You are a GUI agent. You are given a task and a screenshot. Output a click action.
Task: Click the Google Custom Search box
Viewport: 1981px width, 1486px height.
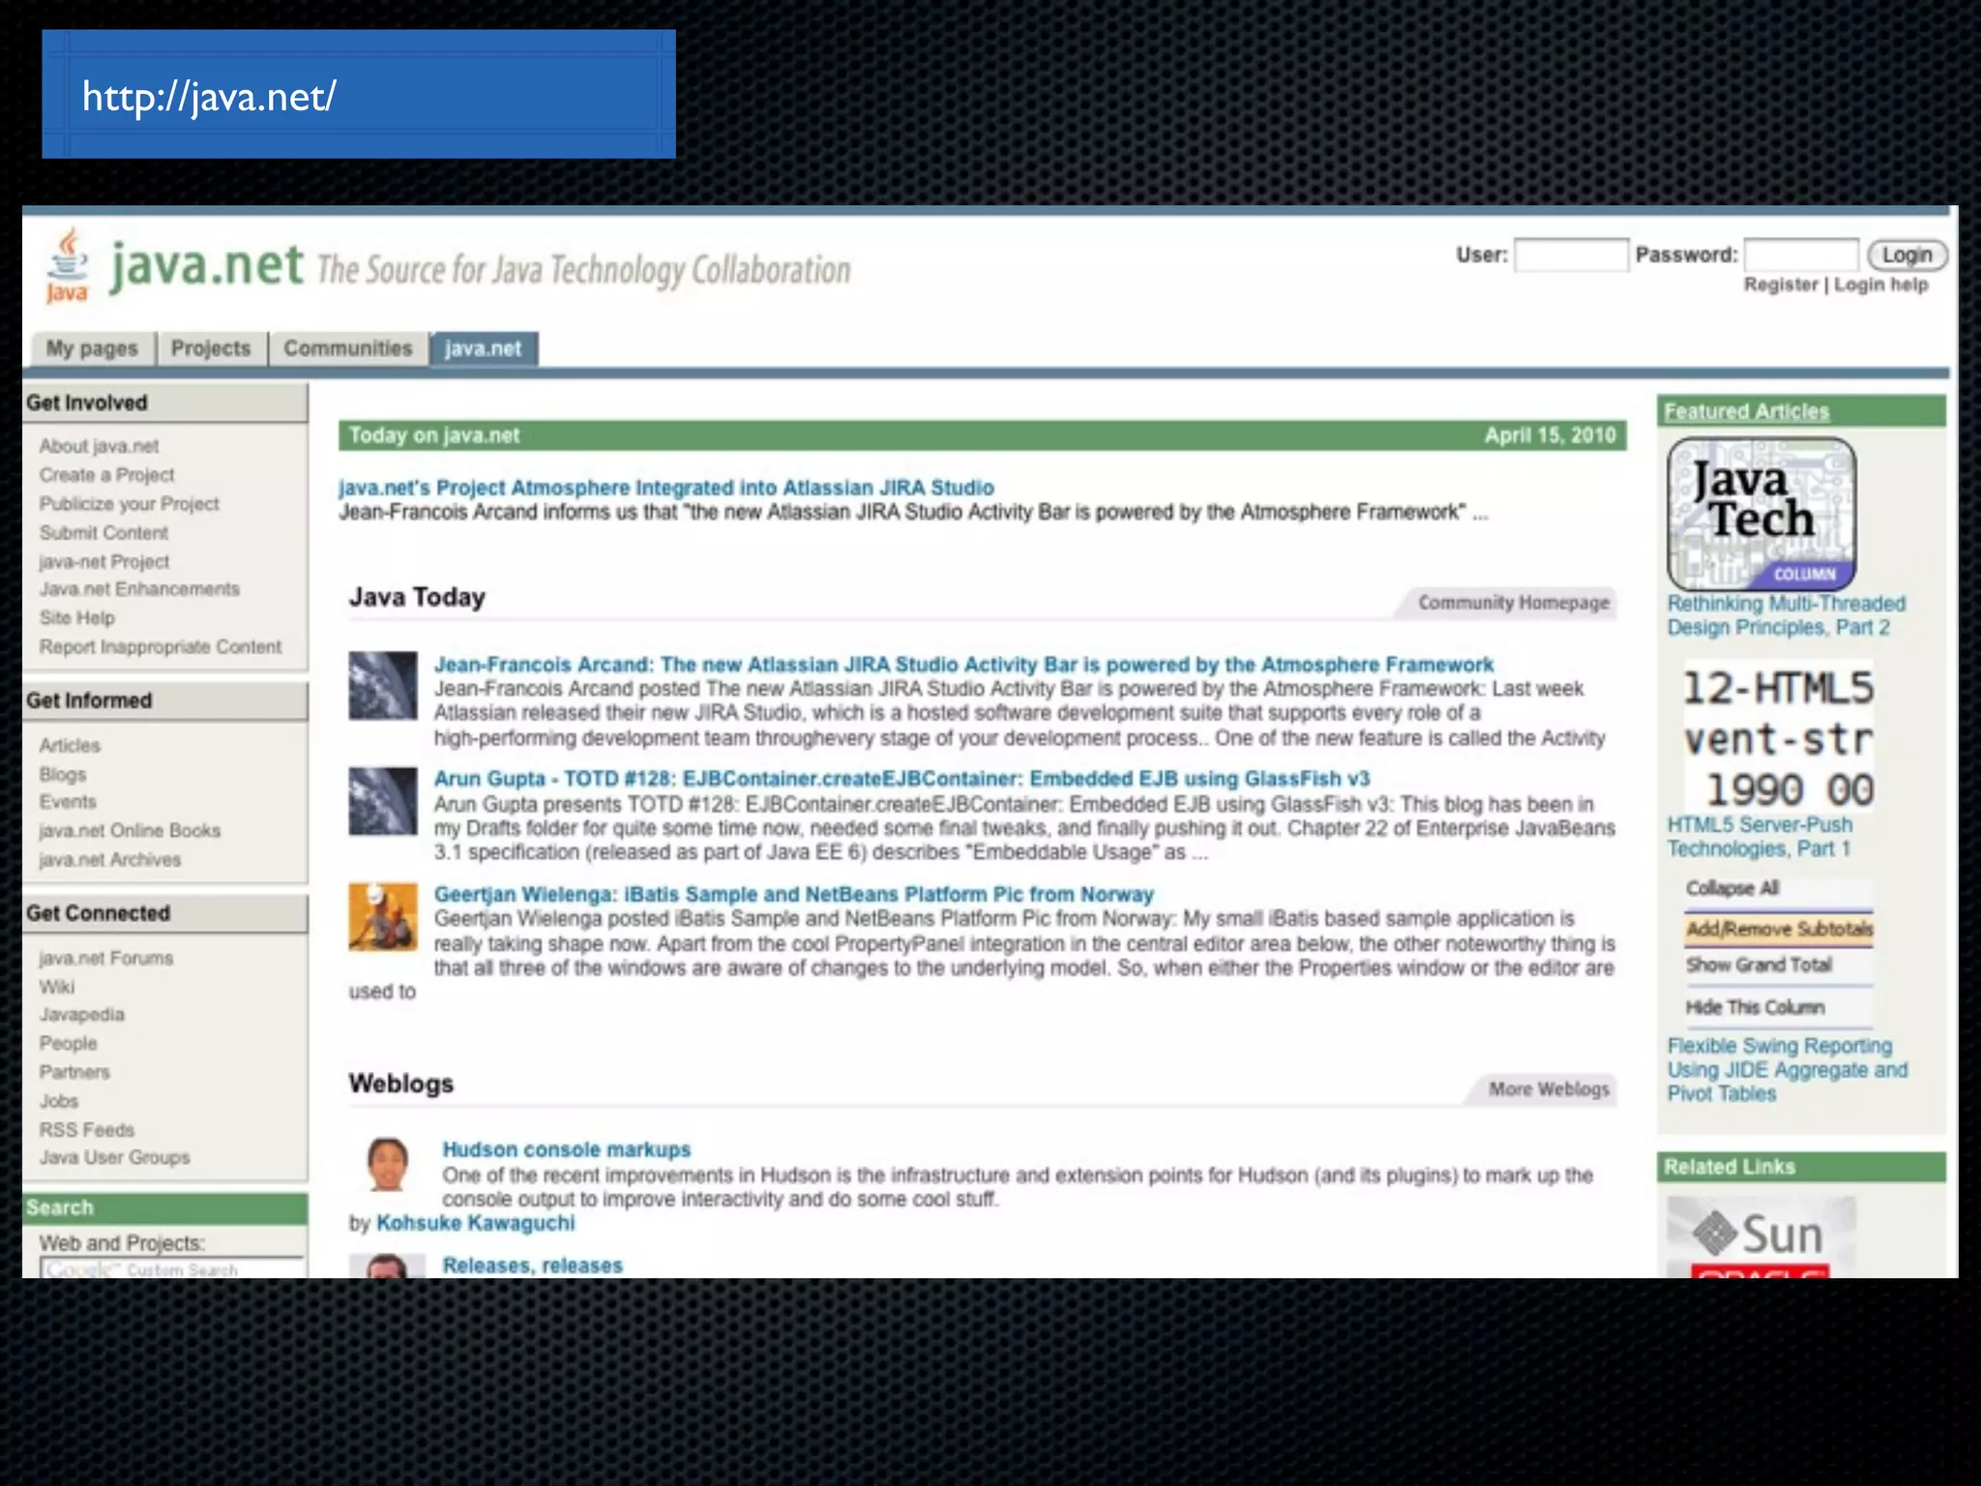pyautogui.click(x=172, y=1268)
